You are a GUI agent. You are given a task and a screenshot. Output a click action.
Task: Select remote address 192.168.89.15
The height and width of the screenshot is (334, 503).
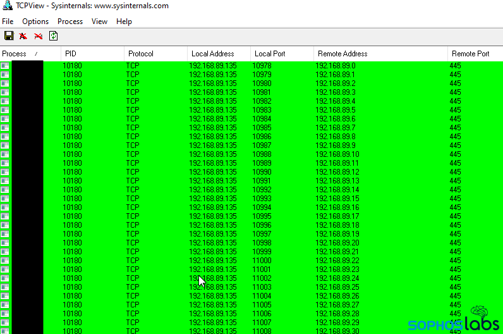(x=337, y=199)
